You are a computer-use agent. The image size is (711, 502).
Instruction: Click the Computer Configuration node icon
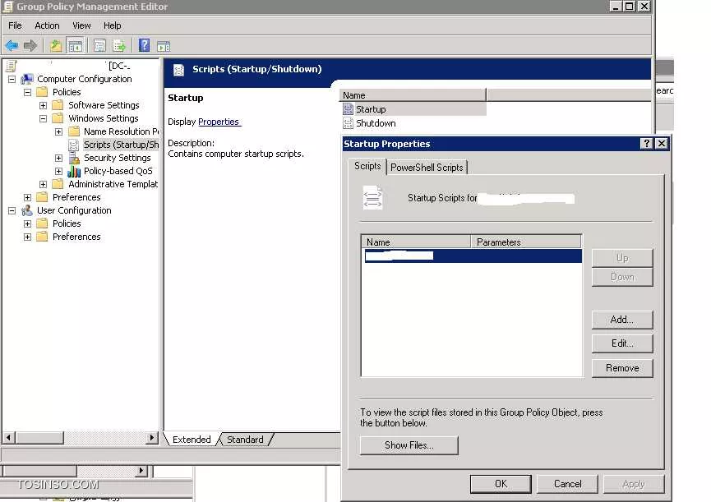point(27,80)
